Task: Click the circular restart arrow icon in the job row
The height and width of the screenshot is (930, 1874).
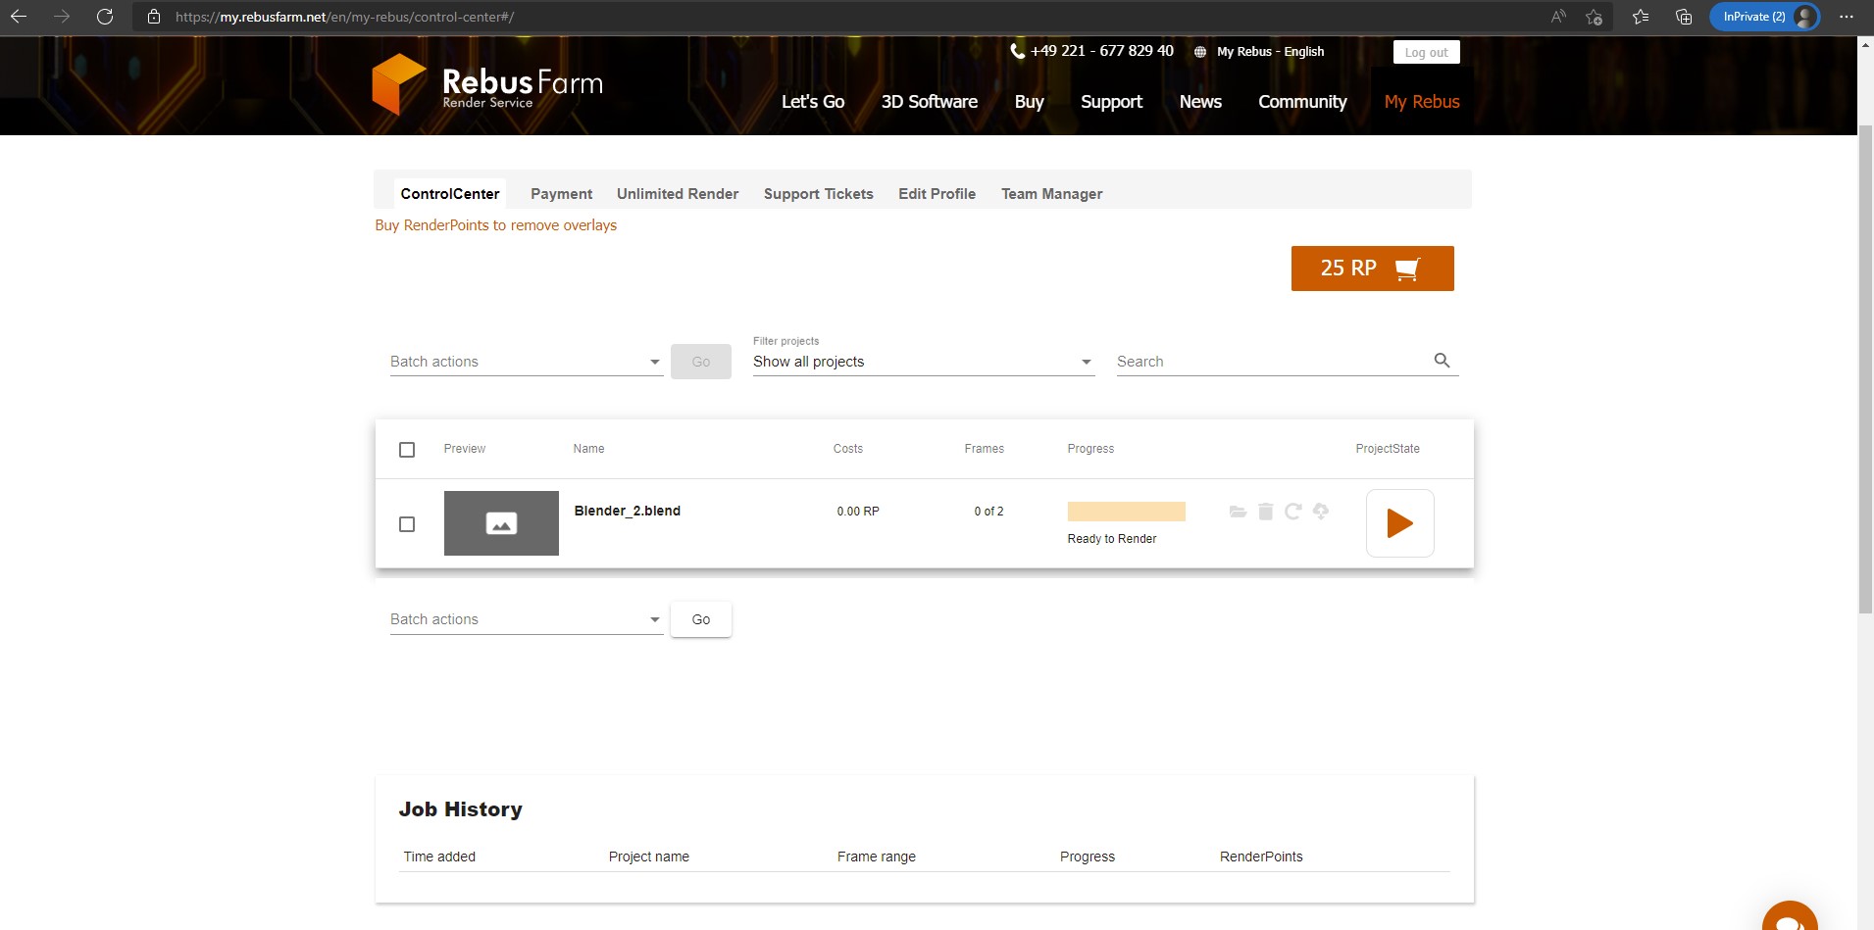Action: click(x=1292, y=512)
